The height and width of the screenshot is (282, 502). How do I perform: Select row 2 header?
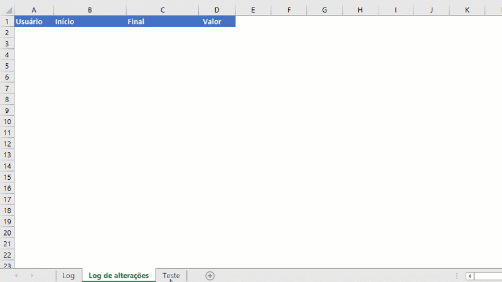[7, 33]
